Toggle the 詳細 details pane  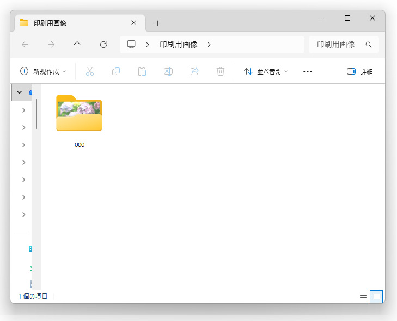click(x=359, y=71)
